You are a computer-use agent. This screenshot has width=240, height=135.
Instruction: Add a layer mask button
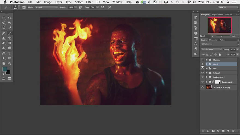click(213, 131)
